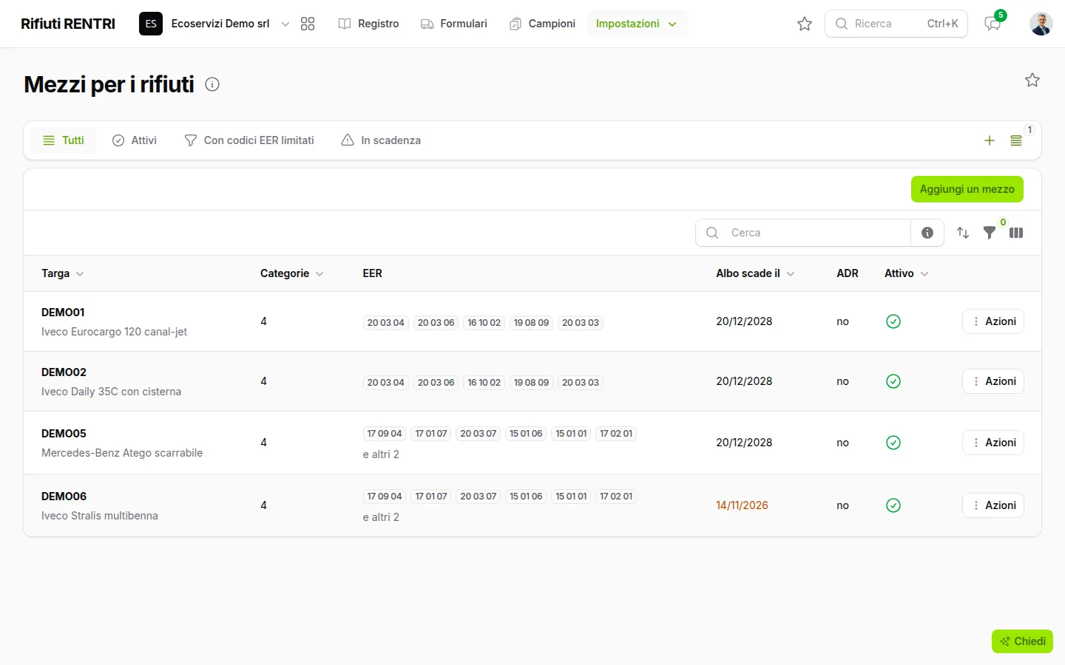Viewport: 1065px width, 665px height.
Task: Click the info icon beside Mezzi per i rifiuti
Action: (212, 84)
